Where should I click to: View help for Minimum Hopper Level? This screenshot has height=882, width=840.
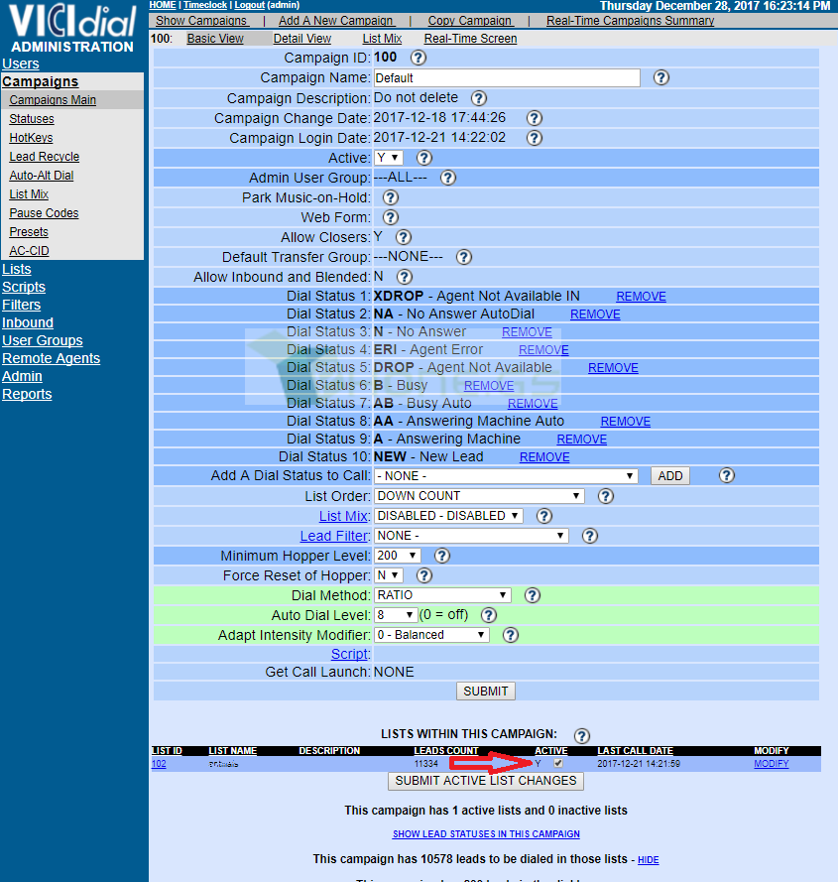click(442, 556)
